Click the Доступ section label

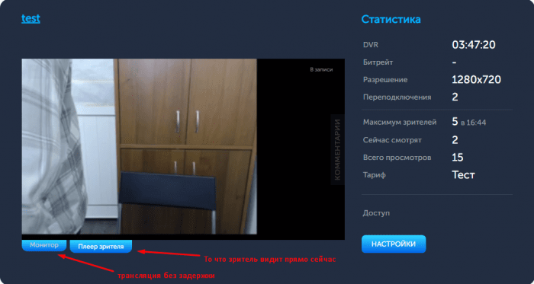pyautogui.click(x=376, y=213)
